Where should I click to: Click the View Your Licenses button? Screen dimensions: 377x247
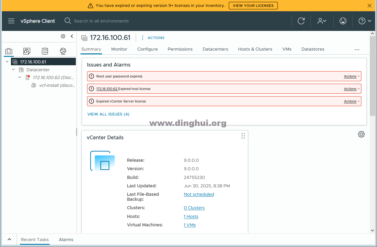pyautogui.click(x=253, y=6)
